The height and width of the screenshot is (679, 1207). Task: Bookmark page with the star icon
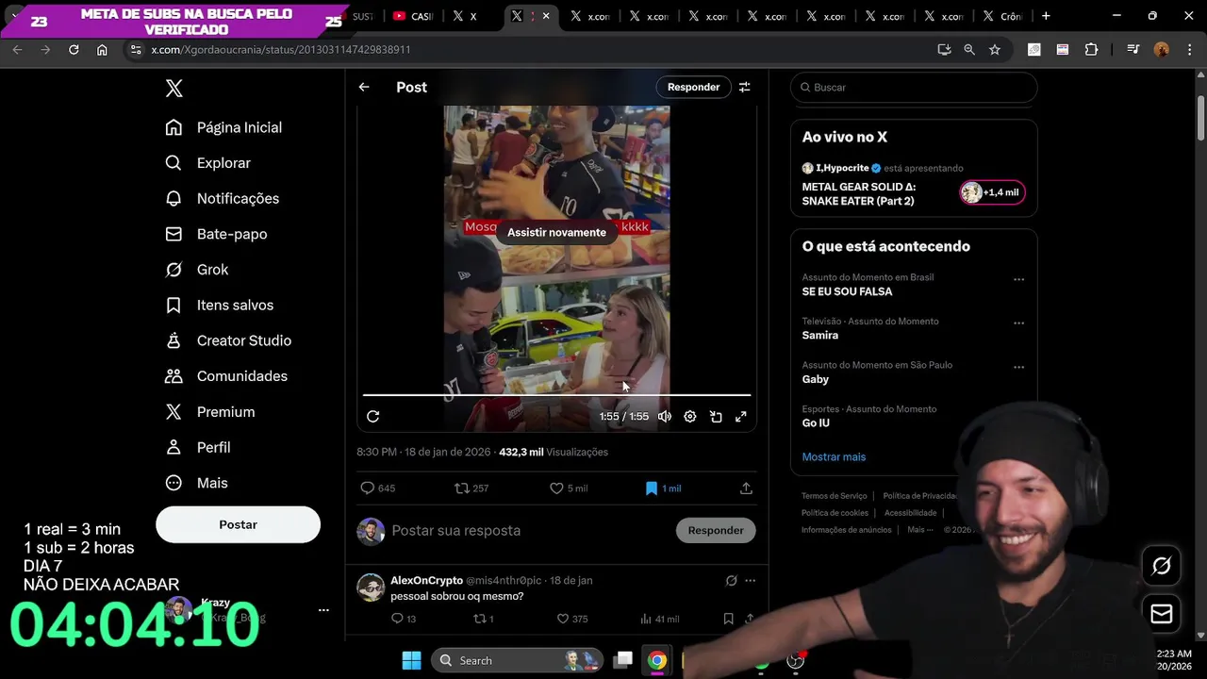(995, 49)
